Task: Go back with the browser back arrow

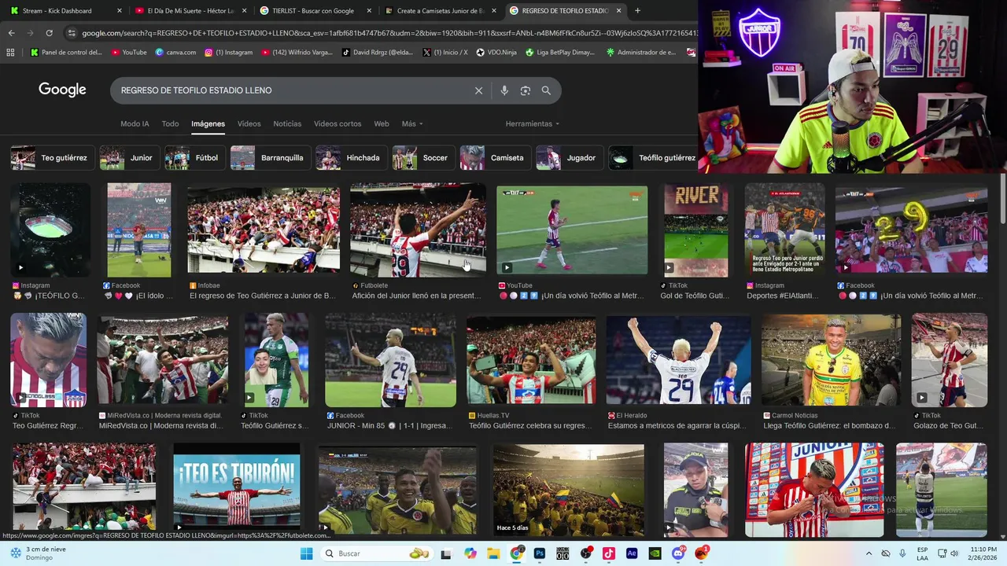Action: [x=11, y=33]
